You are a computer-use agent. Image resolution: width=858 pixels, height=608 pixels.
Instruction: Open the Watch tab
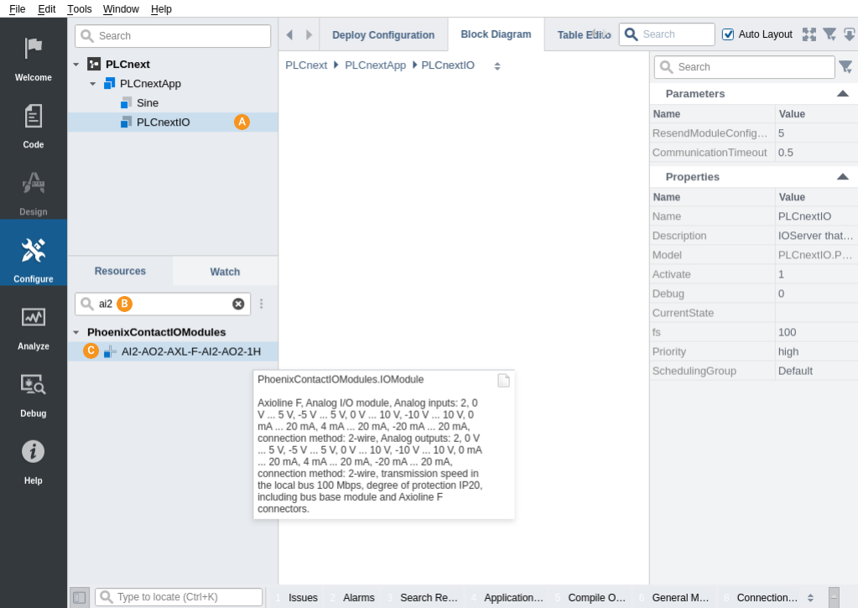point(225,272)
